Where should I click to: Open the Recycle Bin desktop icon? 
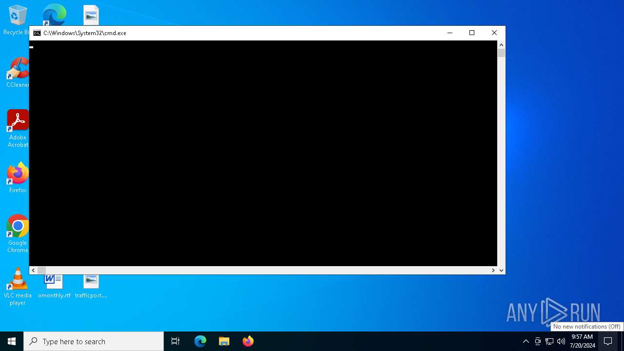point(17,19)
